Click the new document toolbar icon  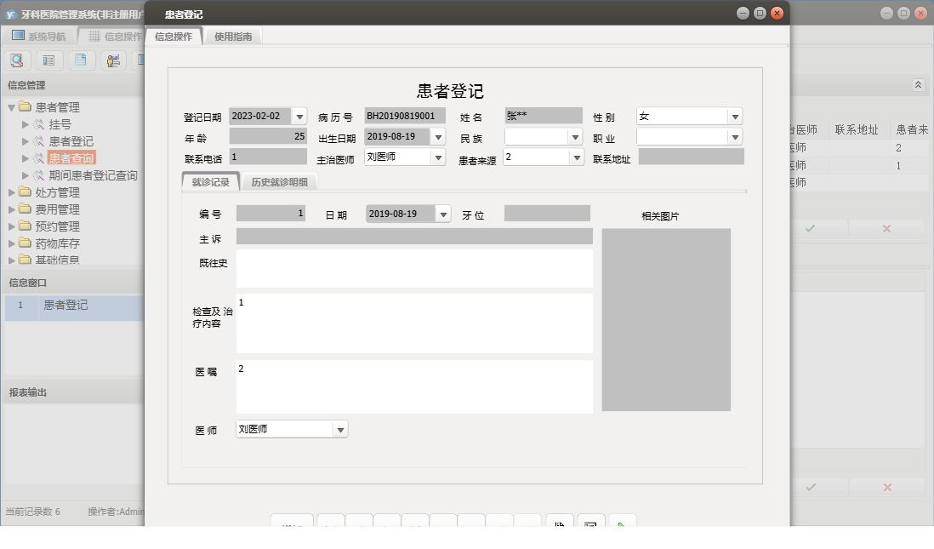pos(79,60)
